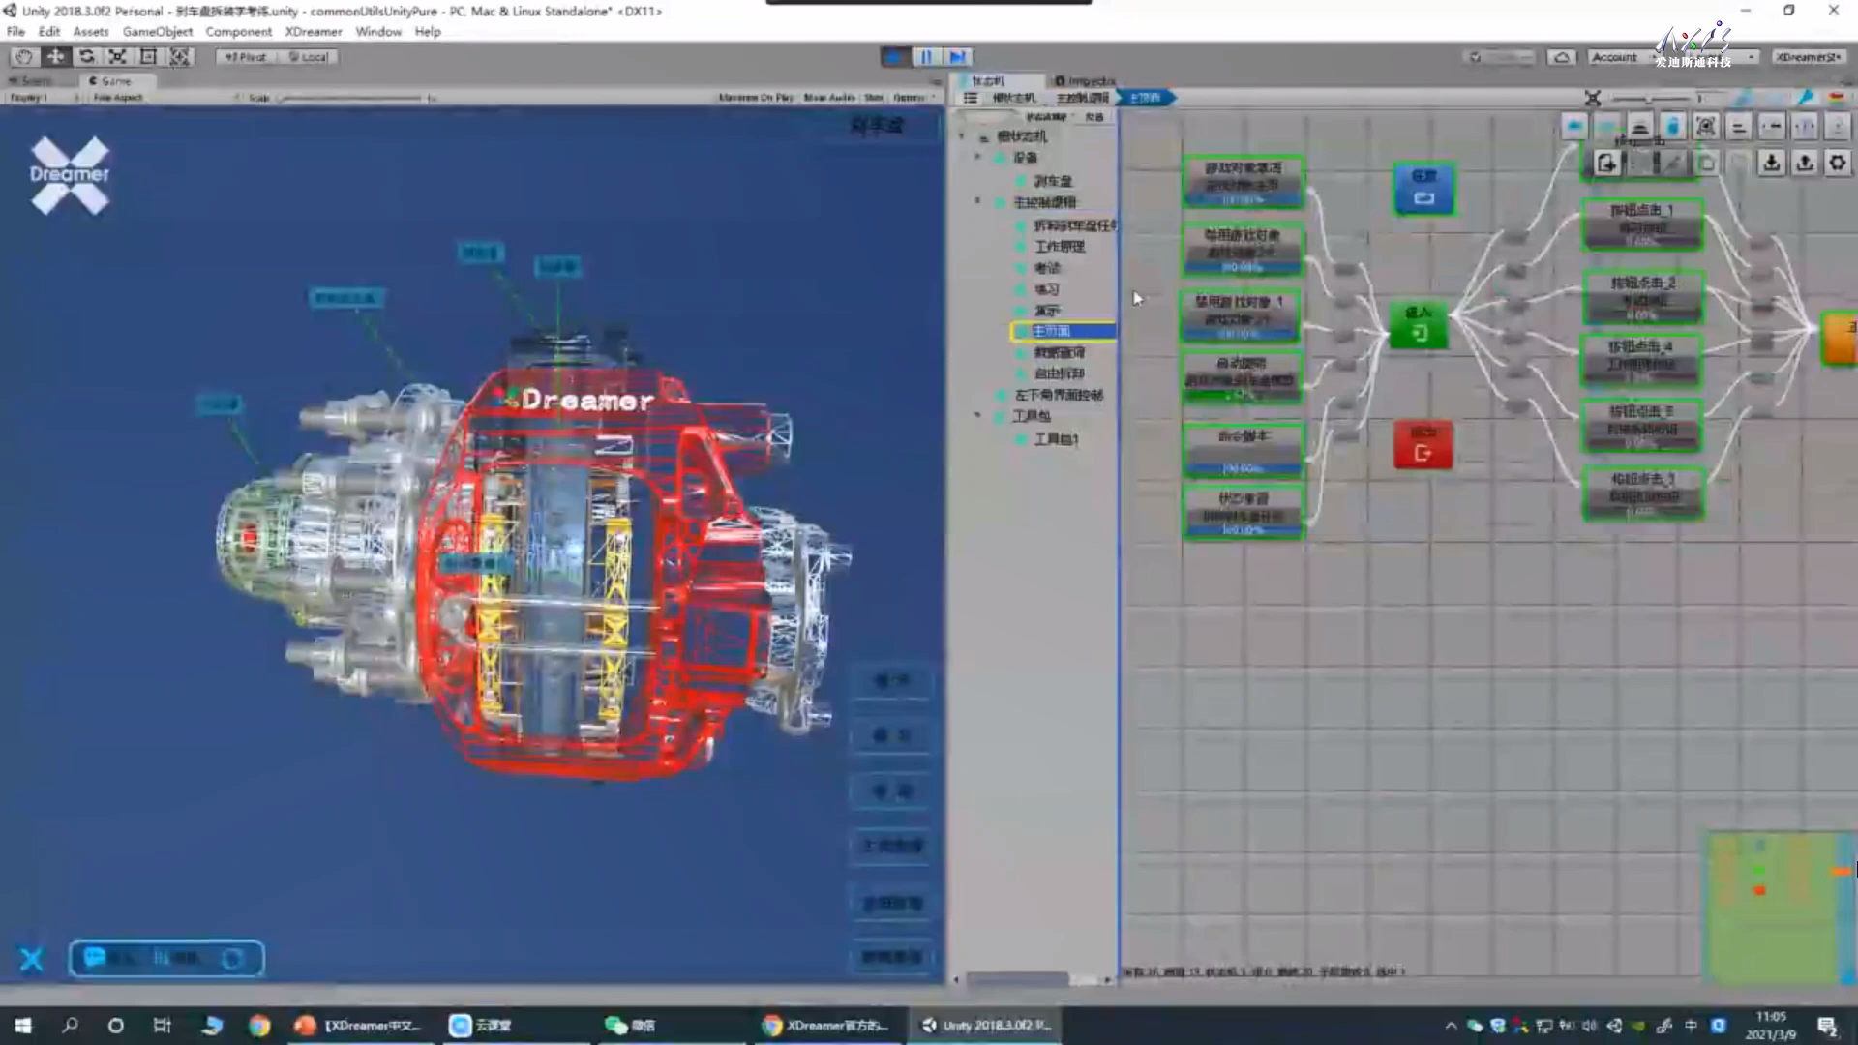Select the Move tool in Unity toolbar
The width and height of the screenshot is (1858, 1045).
(55, 57)
